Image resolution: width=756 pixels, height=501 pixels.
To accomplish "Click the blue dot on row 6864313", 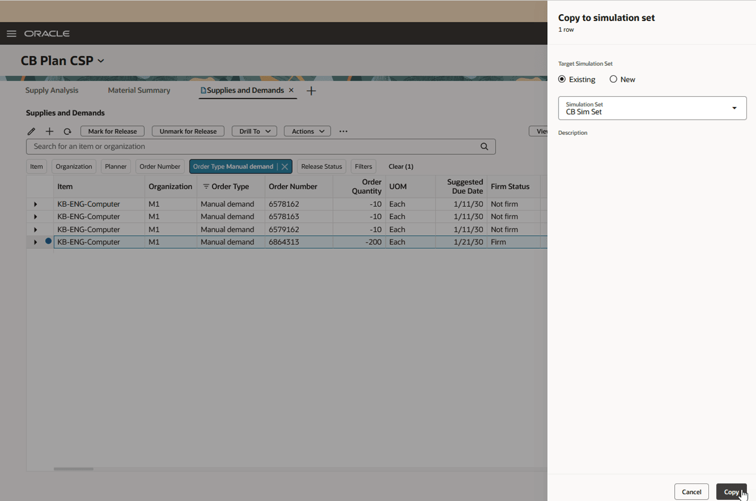I will point(48,241).
